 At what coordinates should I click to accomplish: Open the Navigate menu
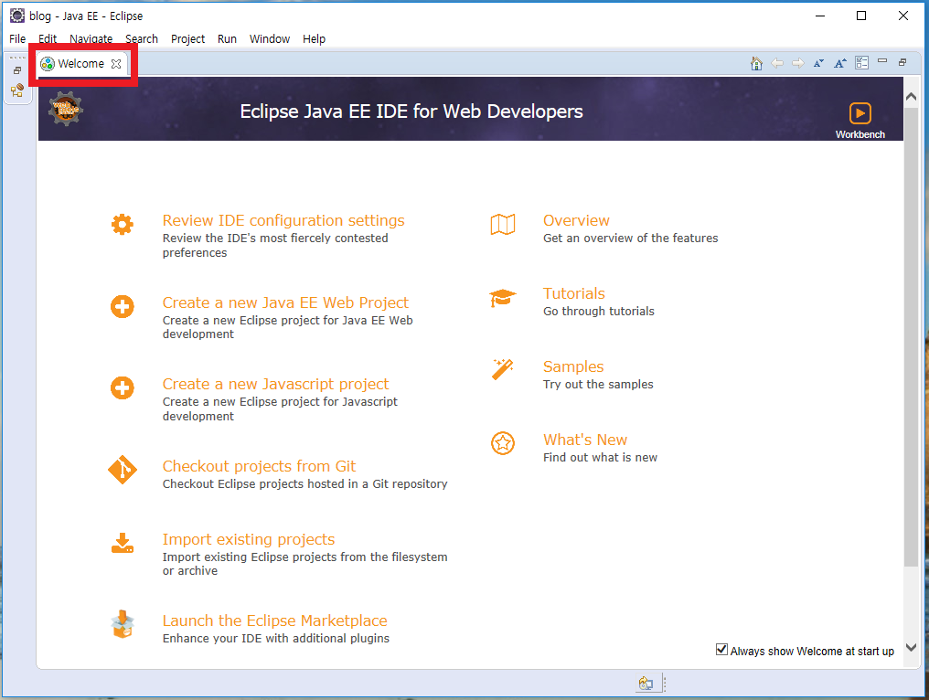(91, 39)
